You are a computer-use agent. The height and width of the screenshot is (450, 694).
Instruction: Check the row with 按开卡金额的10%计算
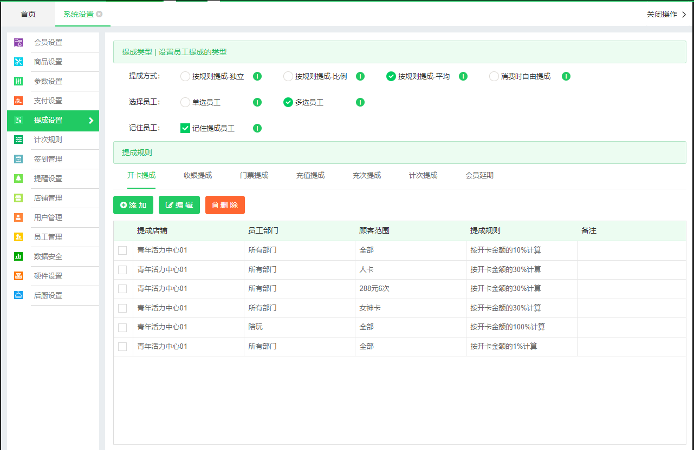click(122, 250)
